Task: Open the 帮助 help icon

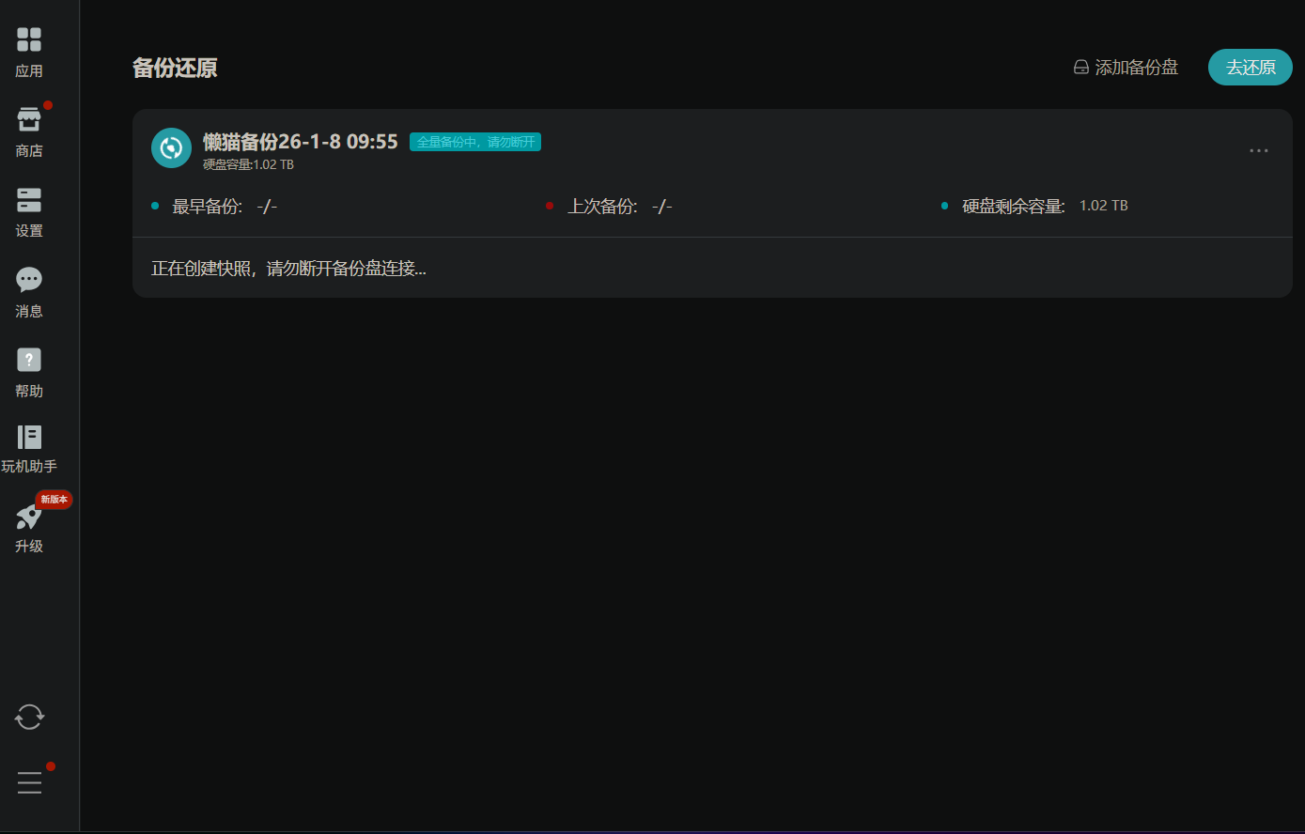Action: [29, 360]
